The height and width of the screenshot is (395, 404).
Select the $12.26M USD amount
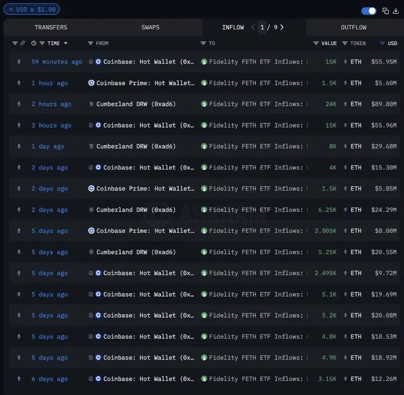384,379
